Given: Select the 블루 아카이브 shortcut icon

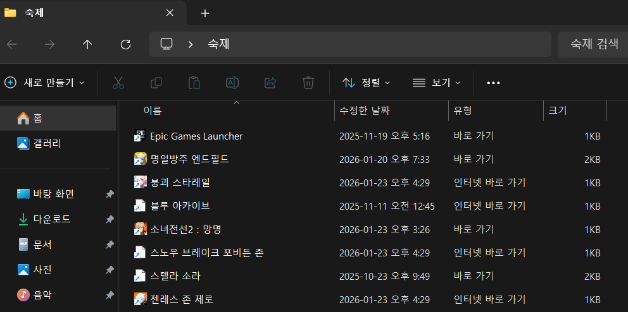Looking at the screenshot, I should (x=139, y=206).
